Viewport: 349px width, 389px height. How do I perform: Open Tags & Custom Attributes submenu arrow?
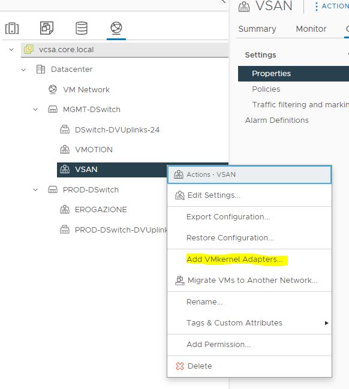click(x=326, y=323)
